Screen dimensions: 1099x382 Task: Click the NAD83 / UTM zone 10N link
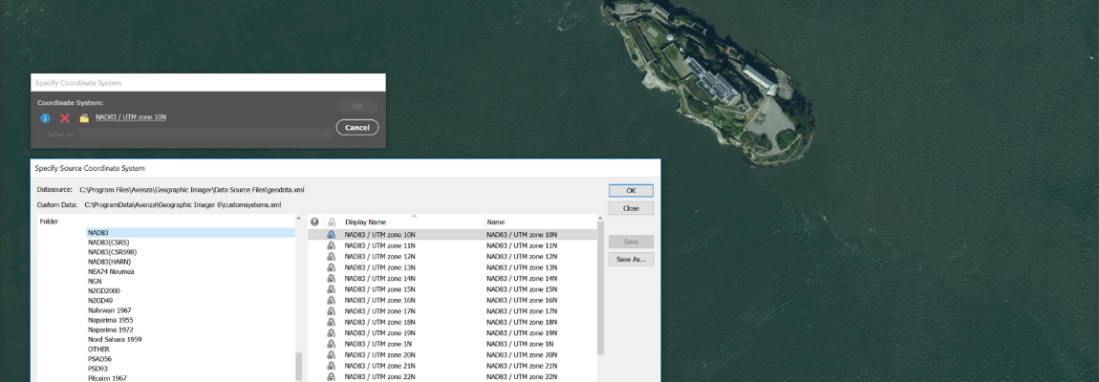(x=131, y=117)
